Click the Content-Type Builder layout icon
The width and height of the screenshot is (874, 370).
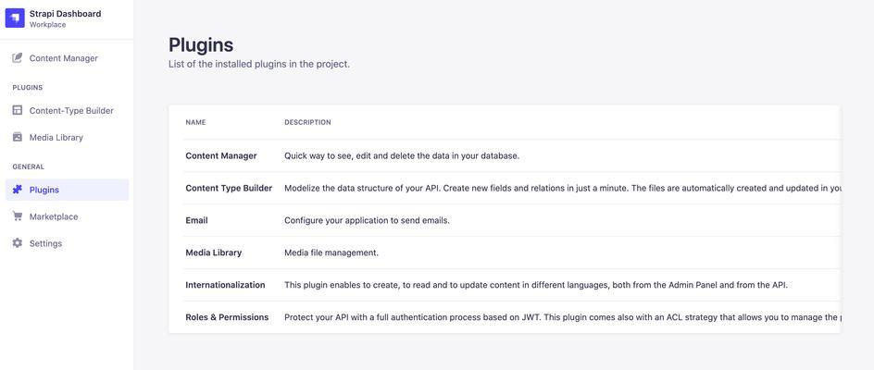[x=18, y=110]
